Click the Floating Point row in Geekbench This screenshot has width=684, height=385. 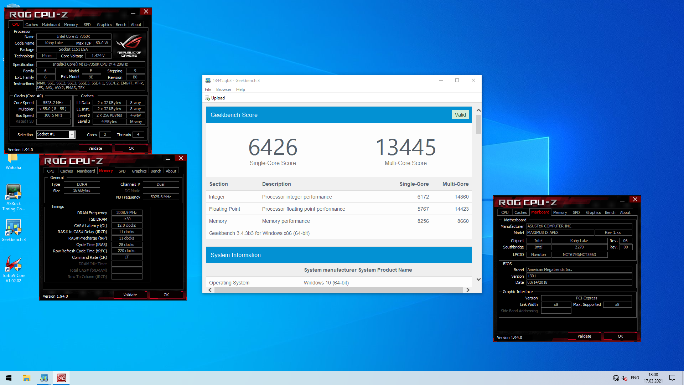(x=339, y=209)
